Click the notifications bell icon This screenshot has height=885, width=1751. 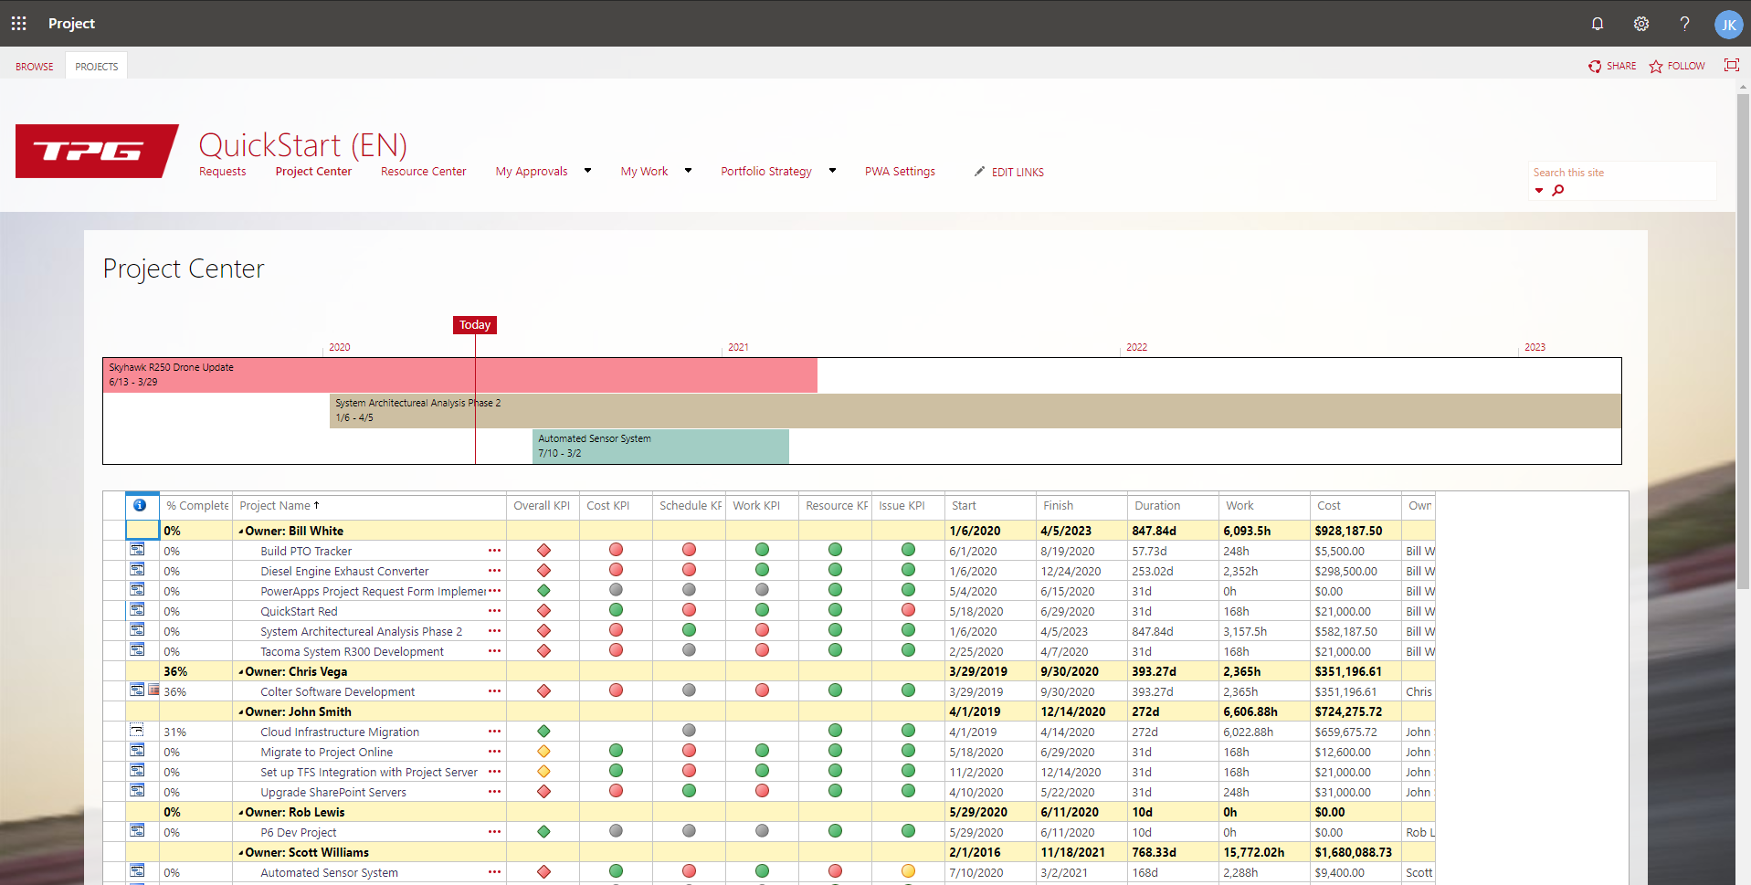(x=1597, y=24)
